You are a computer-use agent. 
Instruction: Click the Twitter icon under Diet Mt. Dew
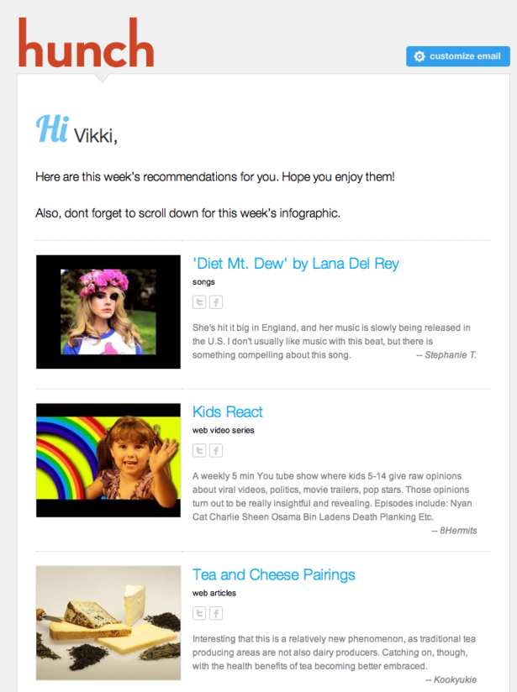pos(199,302)
